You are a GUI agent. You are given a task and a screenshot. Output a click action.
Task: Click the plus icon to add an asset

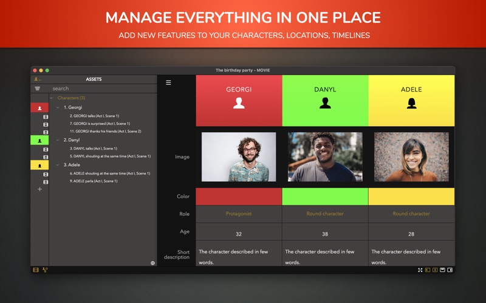[39, 189]
